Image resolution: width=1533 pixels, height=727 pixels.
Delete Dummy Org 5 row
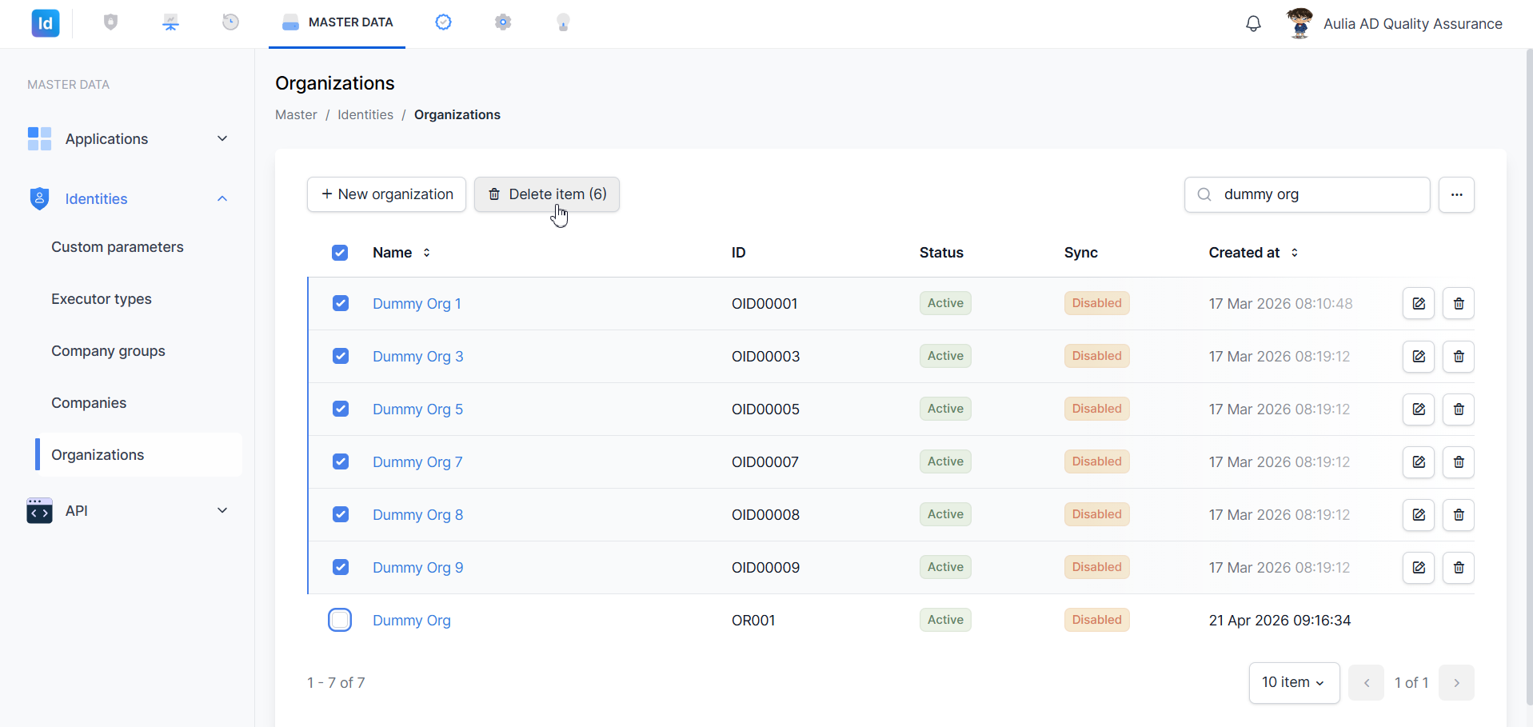click(x=1459, y=409)
